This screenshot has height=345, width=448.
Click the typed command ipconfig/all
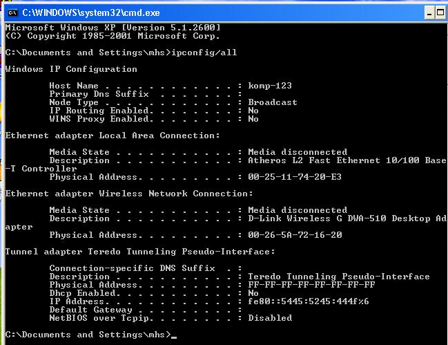[x=204, y=53]
